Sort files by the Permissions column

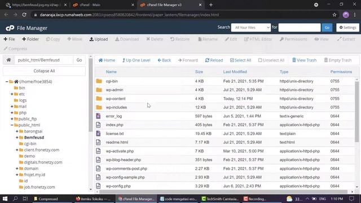click(341, 72)
